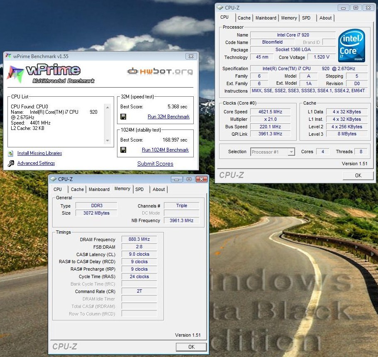Open the Processor #1 selection dropdown
The image size is (378, 357).
click(291, 152)
